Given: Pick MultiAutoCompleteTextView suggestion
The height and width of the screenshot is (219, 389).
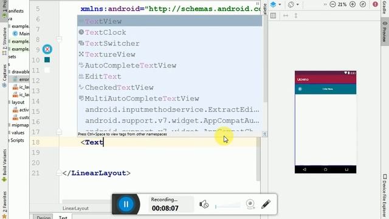Looking at the screenshot, I should [170, 99].
